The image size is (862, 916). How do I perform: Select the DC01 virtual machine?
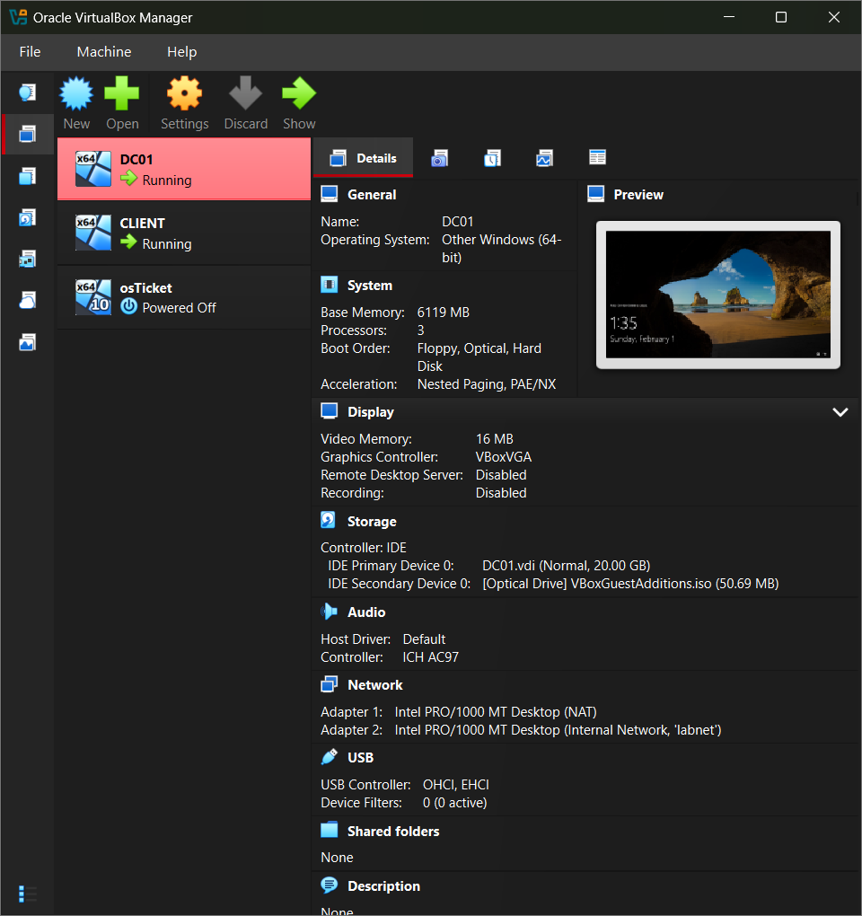[x=184, y=170]
